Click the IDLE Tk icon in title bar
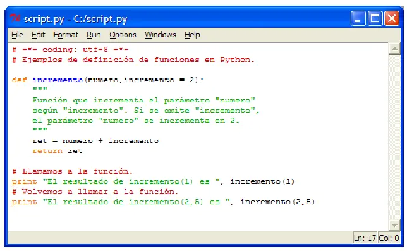The image size is (407, 251). [15, 18]
